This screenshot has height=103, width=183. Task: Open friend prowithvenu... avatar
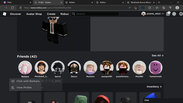click(x=123, y=68)
